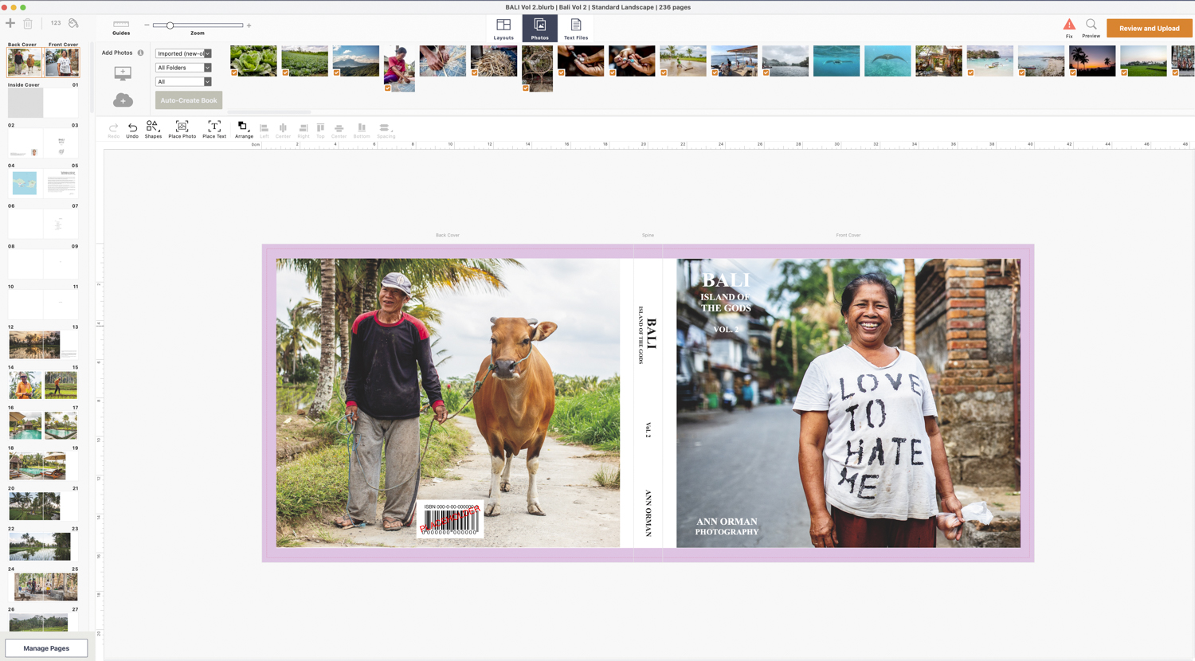Click the Undo icon
The image size is (1195, 661).
click(x=132, y=129)
